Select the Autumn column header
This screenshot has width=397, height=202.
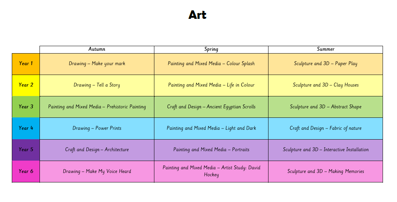pyautogui.click(x=97, y=49)
